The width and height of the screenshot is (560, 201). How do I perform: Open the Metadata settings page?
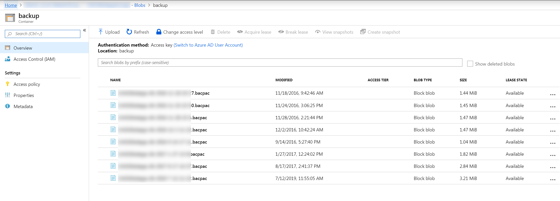tap(23, 107)
